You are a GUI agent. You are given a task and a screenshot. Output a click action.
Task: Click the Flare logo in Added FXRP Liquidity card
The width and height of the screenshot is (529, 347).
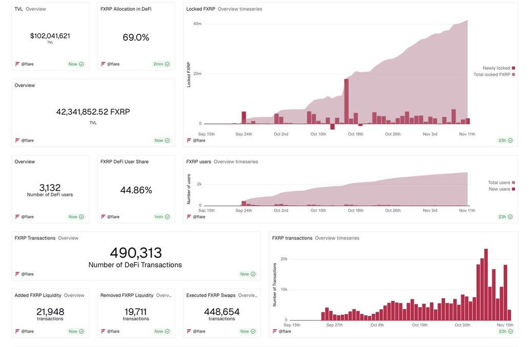17,332
